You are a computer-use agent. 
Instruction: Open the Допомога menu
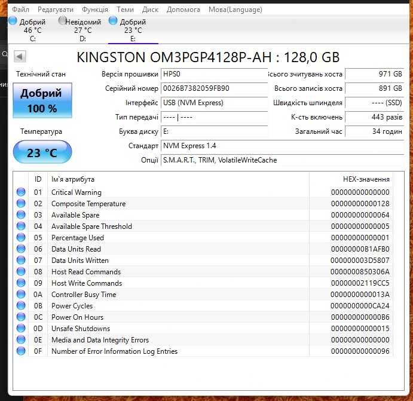(183, 10)
